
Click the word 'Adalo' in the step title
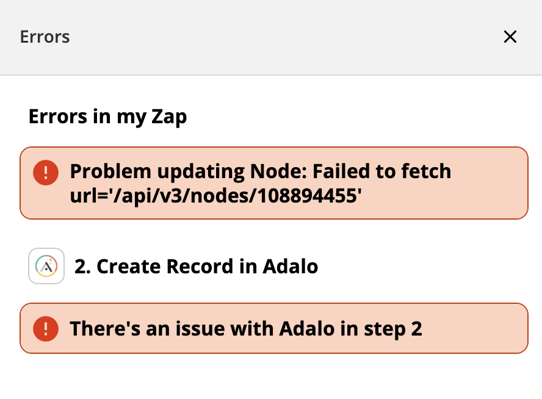pos(291,267)
